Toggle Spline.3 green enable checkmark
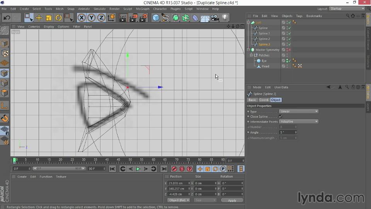The image size is (371, 209). [x=289, y=44]
